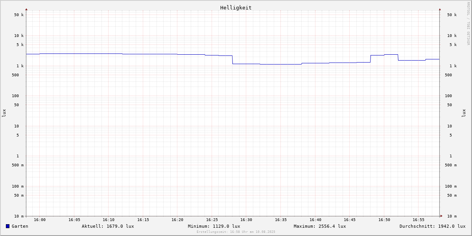Click the blue line's step up near 16:48

coord(371,59)
